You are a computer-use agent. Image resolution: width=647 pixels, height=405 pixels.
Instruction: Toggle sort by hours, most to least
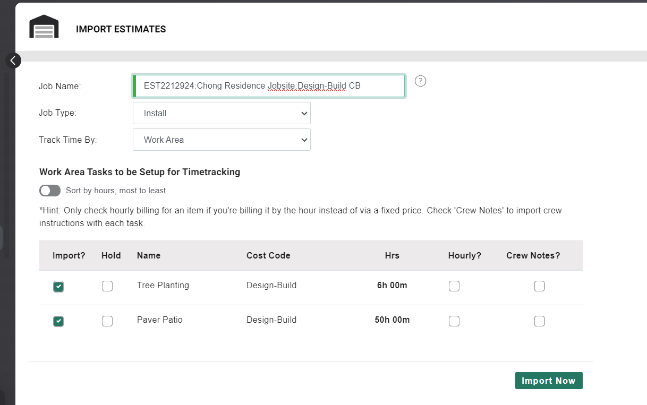pos(50,191)
